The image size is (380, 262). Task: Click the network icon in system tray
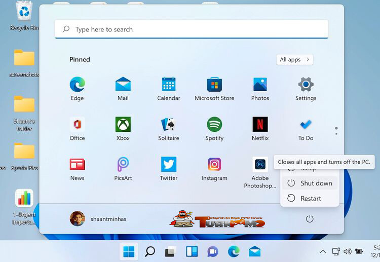click(336, 251)
